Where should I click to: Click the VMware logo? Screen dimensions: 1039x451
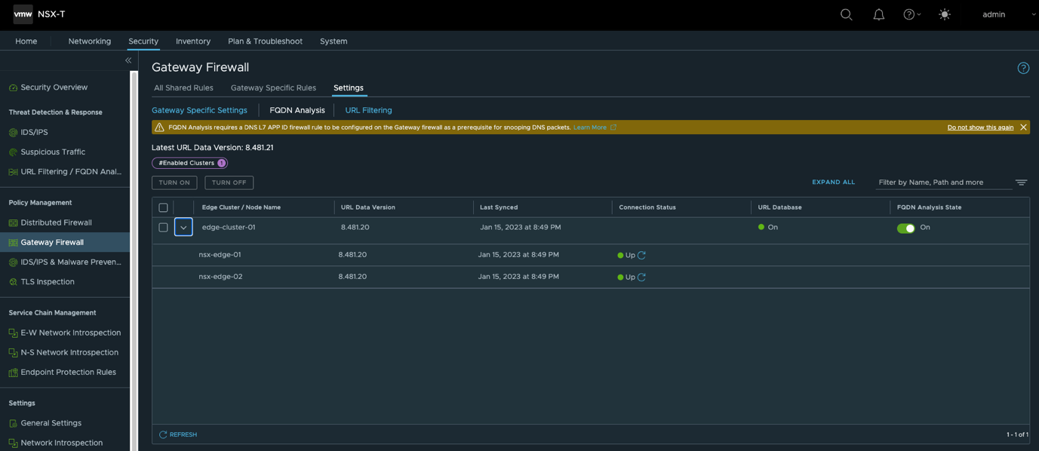point(23,14)
